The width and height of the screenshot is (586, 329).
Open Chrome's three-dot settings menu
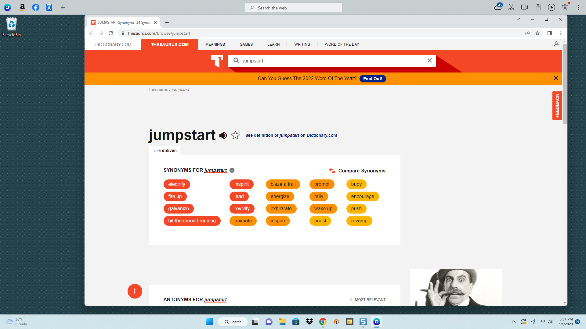pos(561,33)
